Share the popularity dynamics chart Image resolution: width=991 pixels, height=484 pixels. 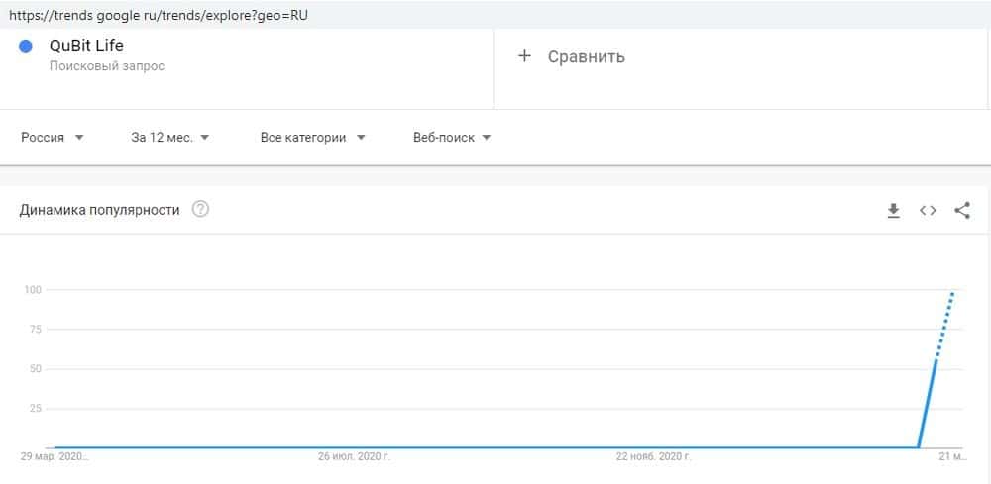click(962, 210)
